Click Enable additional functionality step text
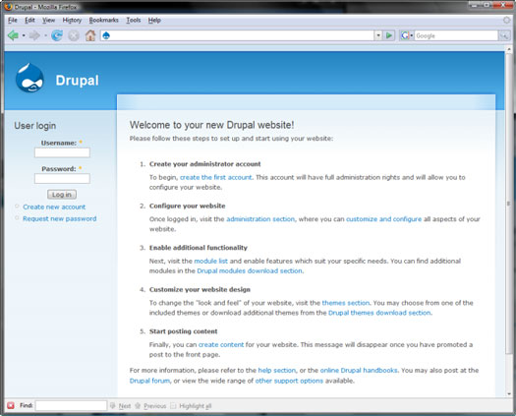 point(199,248)
